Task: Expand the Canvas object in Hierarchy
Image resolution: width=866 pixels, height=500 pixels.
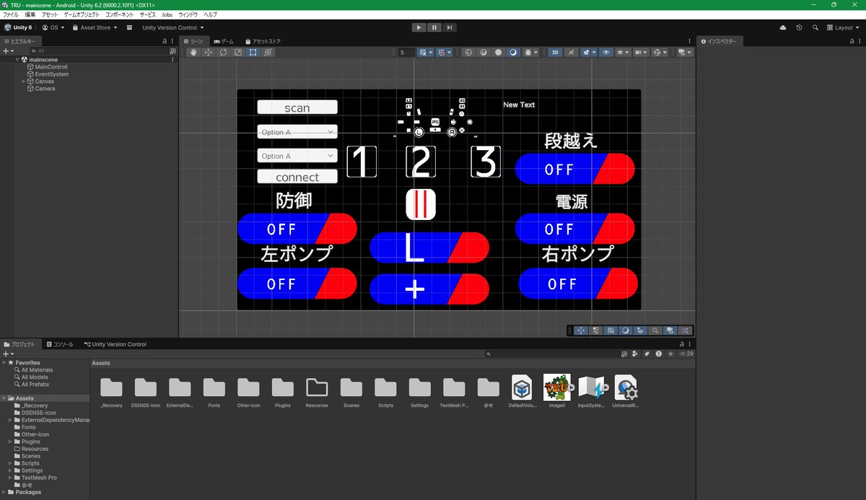Action: pos(24,82)
